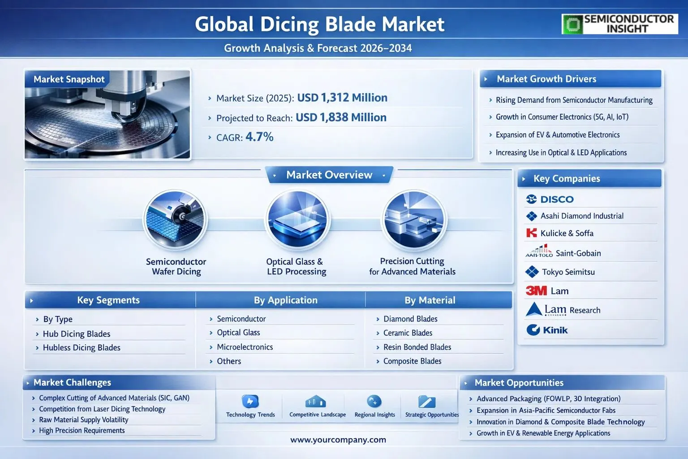Click the 'Hub Dicing Blades' row

pos(109,334)
